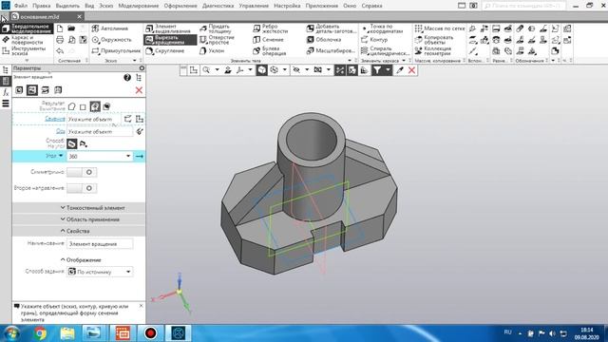Choose Масштабирование scaling tool

click(x=331, y=50)
